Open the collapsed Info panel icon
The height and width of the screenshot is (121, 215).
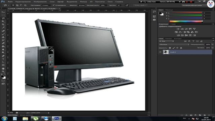154,20
